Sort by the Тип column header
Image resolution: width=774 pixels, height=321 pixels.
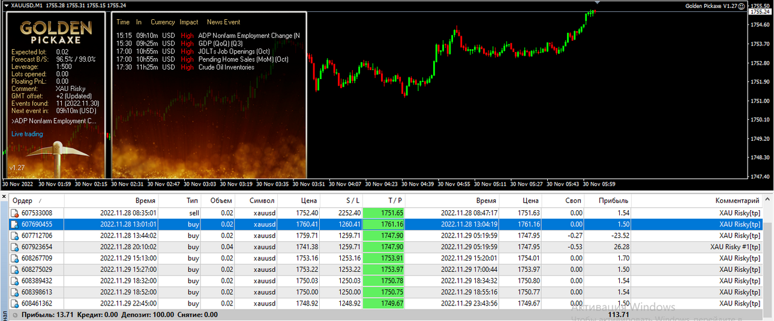click(180, 201)
